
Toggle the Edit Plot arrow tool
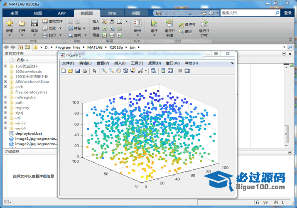coord(95,71)
